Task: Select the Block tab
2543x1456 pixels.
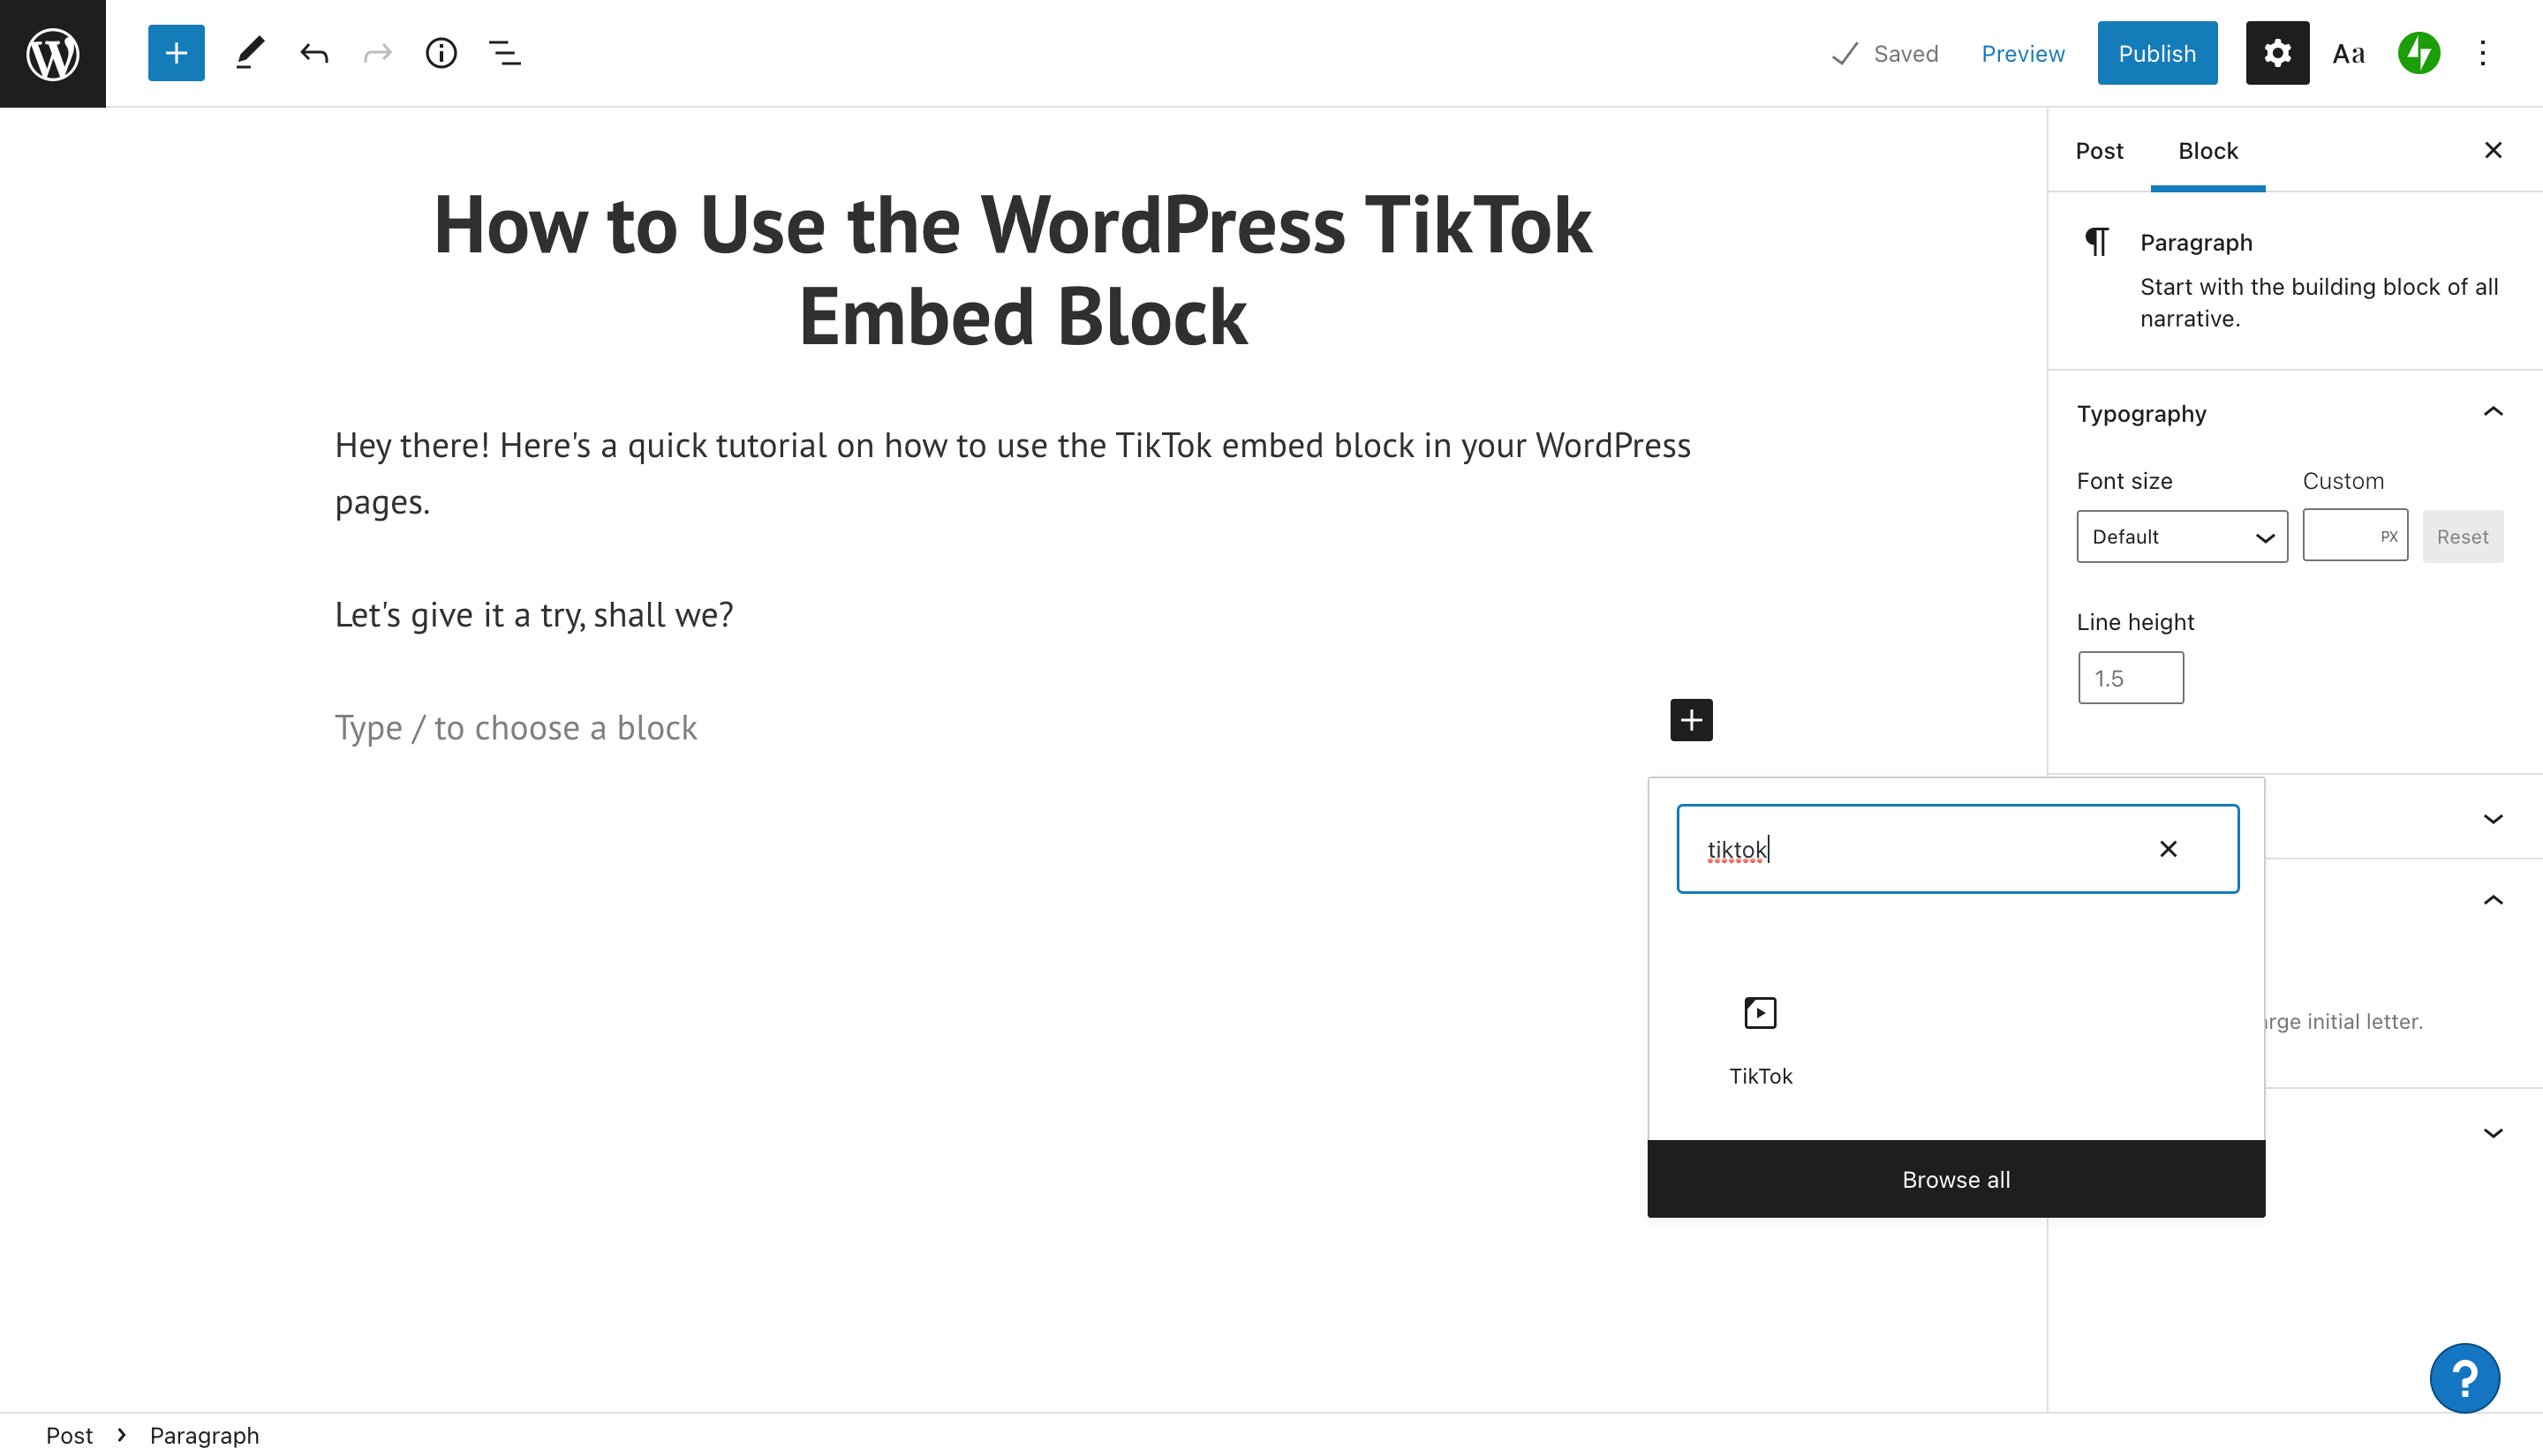Action: pos(2207,151)
